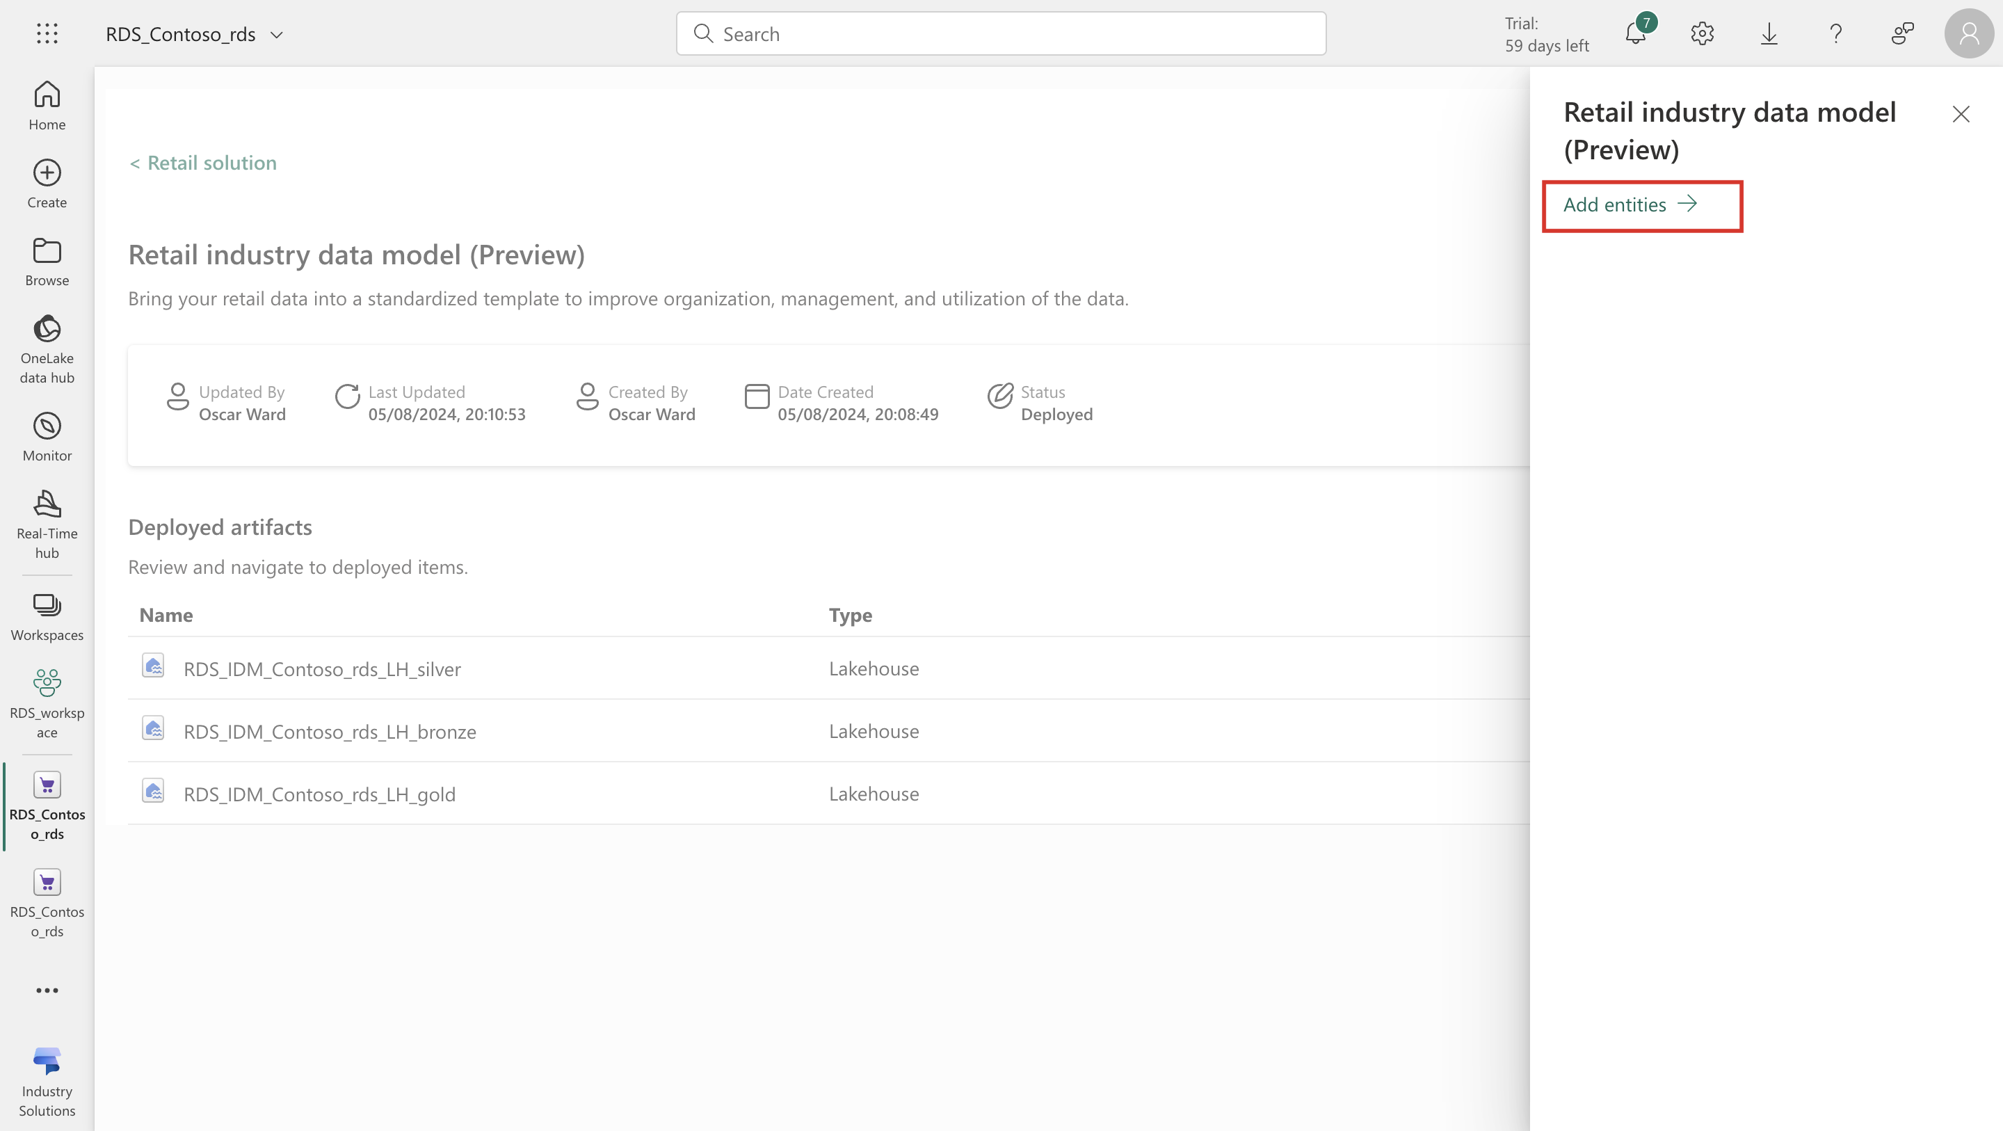Click Lakehouse type in silver row

[874, 668]
